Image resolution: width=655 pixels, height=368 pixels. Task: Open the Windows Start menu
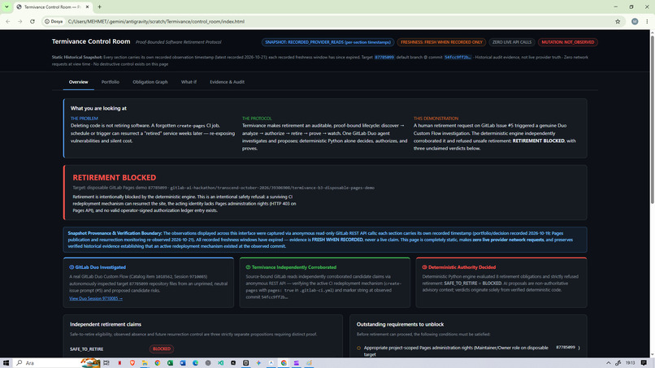[x=6, y=363]
